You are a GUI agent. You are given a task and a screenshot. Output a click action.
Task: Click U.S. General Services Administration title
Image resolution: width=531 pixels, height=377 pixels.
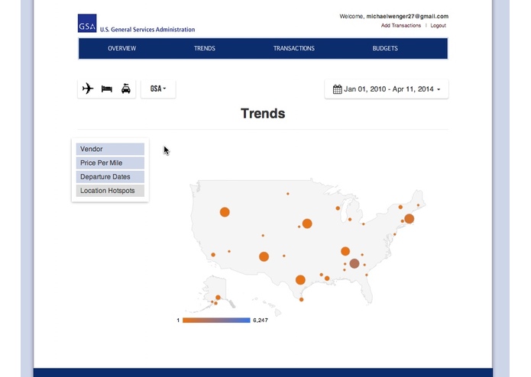pyautogui.click(x=147, y=30)
